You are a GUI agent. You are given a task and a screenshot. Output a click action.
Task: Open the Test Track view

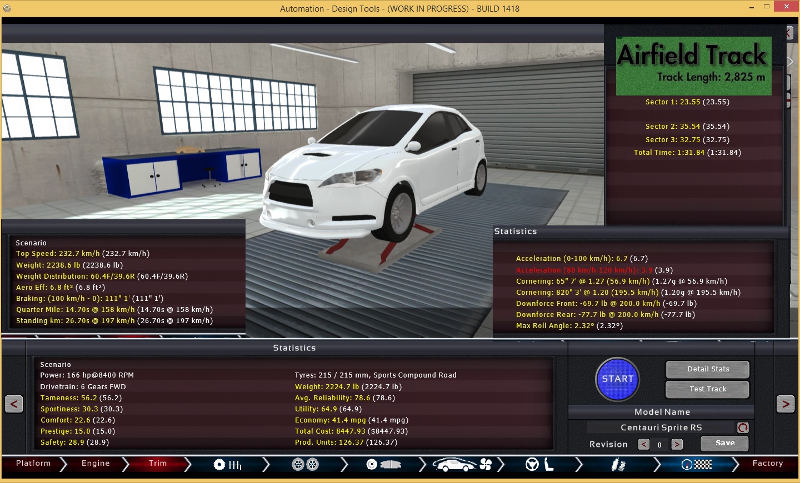[708, 389]
